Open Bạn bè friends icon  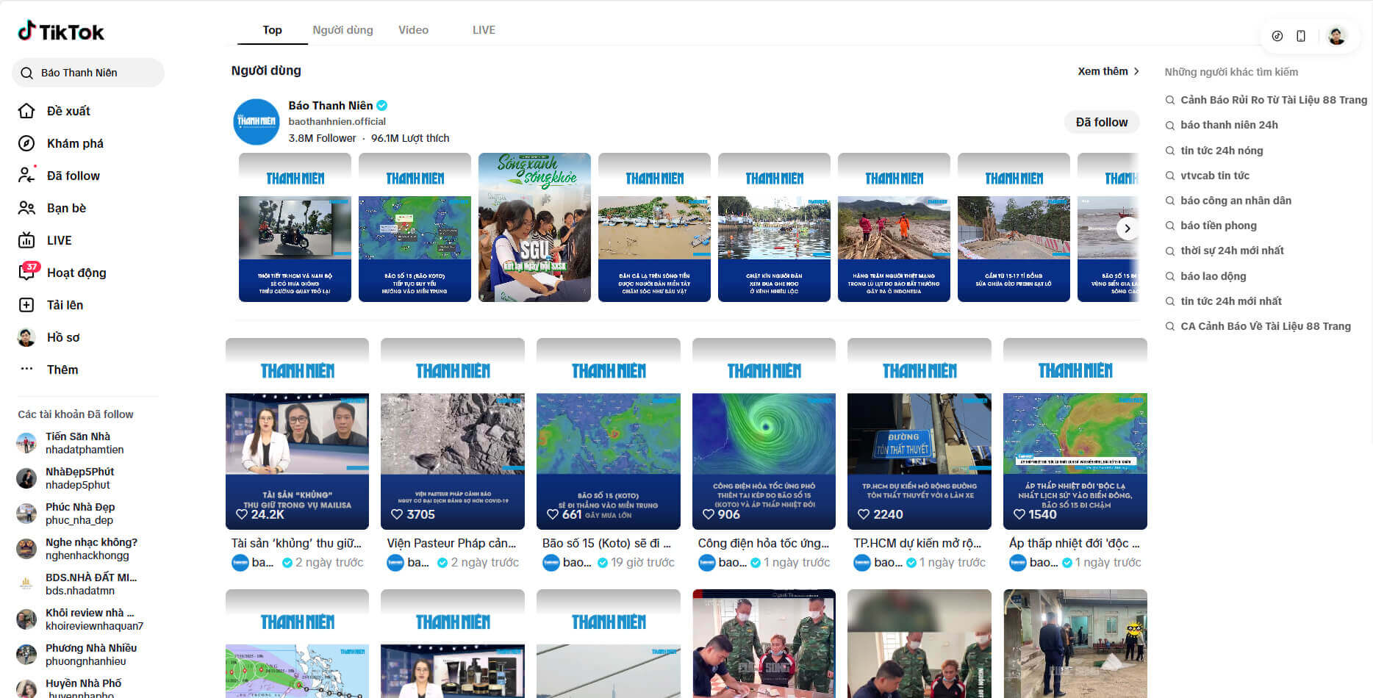tap(26, 208)
